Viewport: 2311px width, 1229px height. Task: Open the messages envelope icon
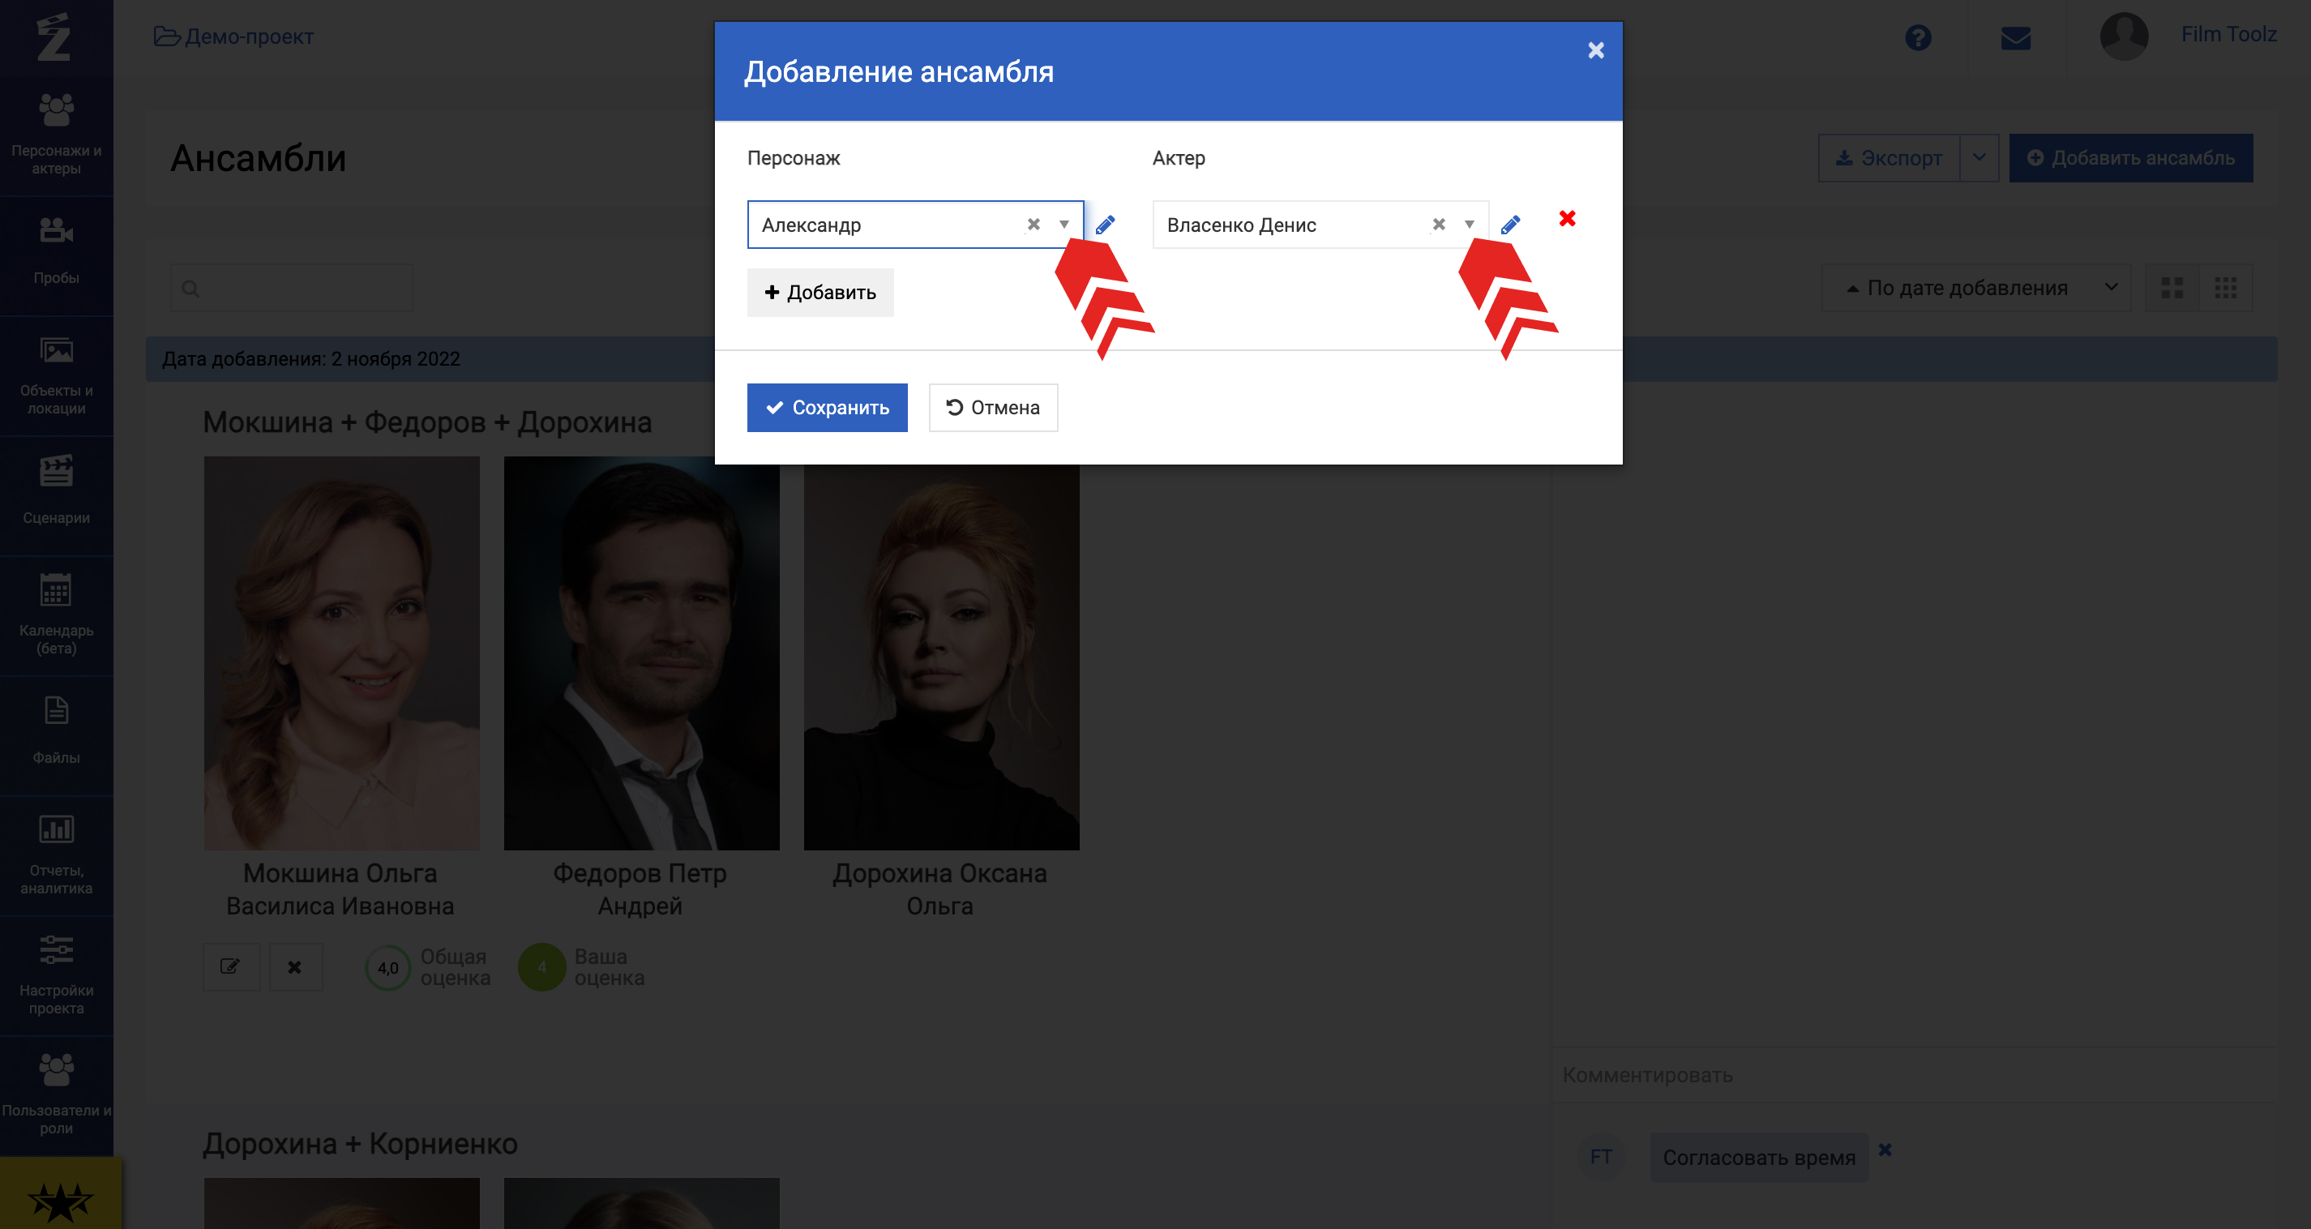click(2016, 37)
